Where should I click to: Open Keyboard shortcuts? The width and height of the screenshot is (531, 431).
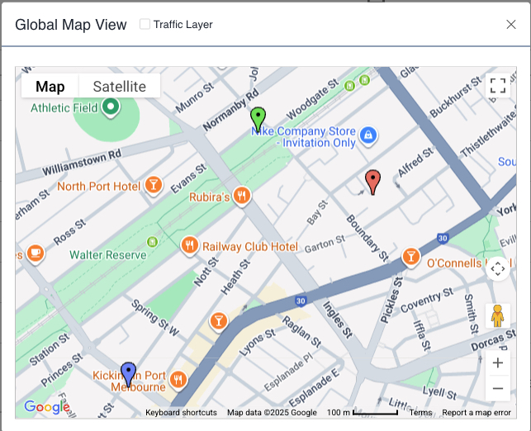pos(181,412)
